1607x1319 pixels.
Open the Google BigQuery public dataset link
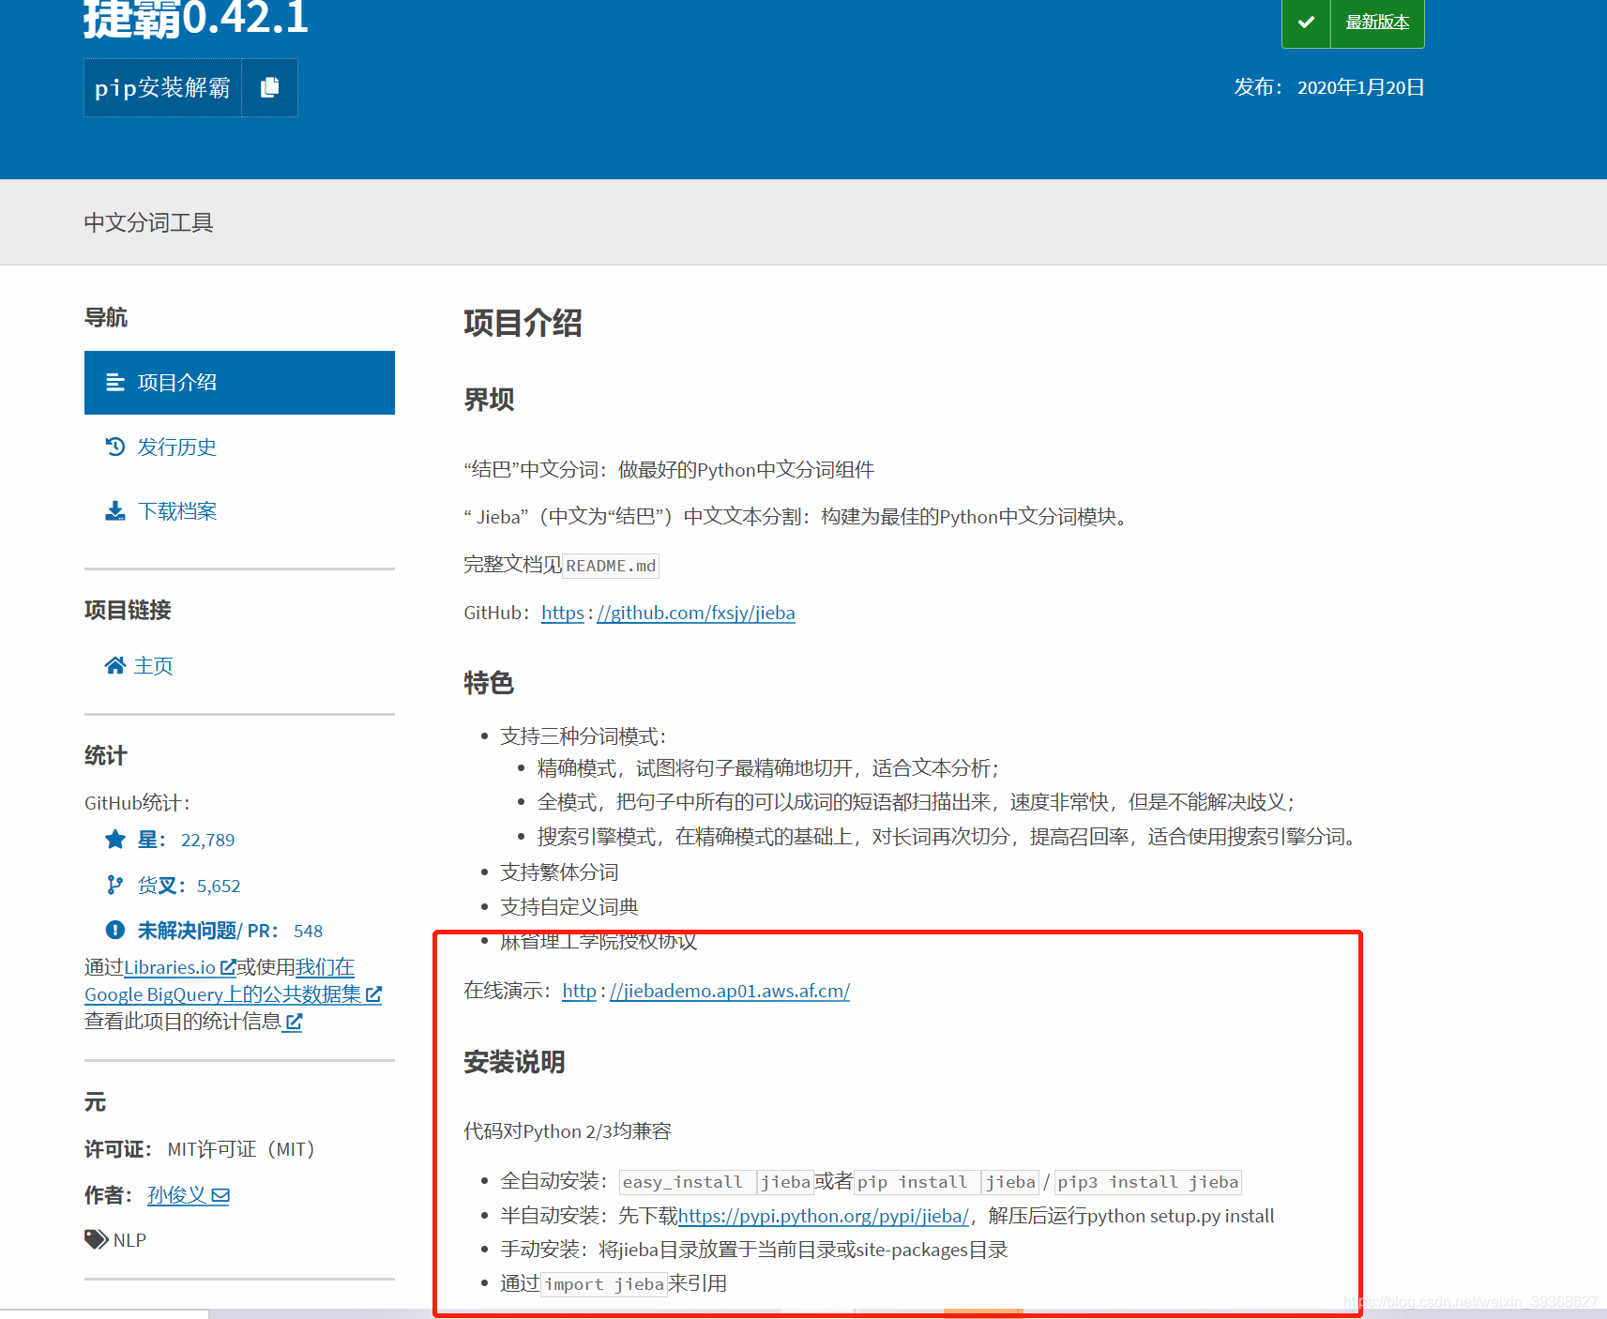tap(233, 981)
